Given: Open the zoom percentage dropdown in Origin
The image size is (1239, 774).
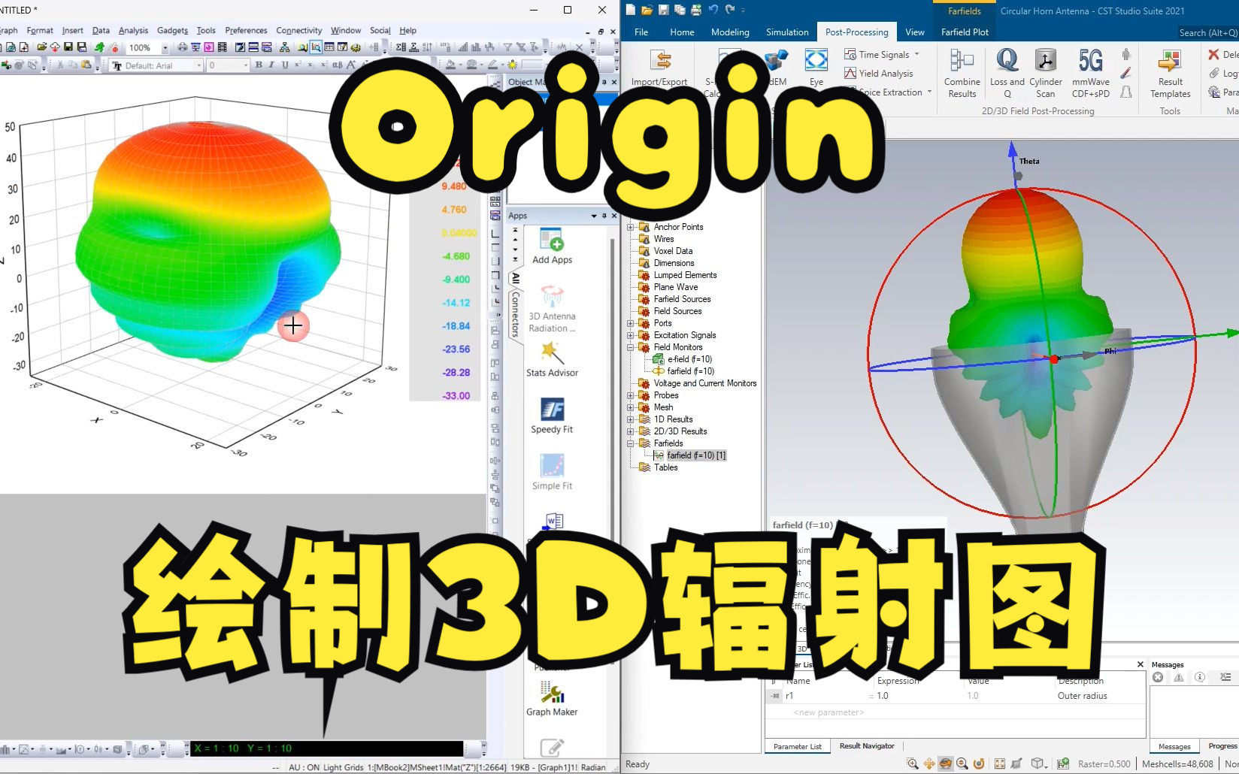Looking at the screenshot, I should pyautogui.click(x=165, y=47).
